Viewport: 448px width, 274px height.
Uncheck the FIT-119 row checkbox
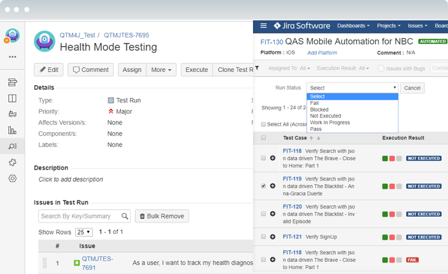pos(263,186)
